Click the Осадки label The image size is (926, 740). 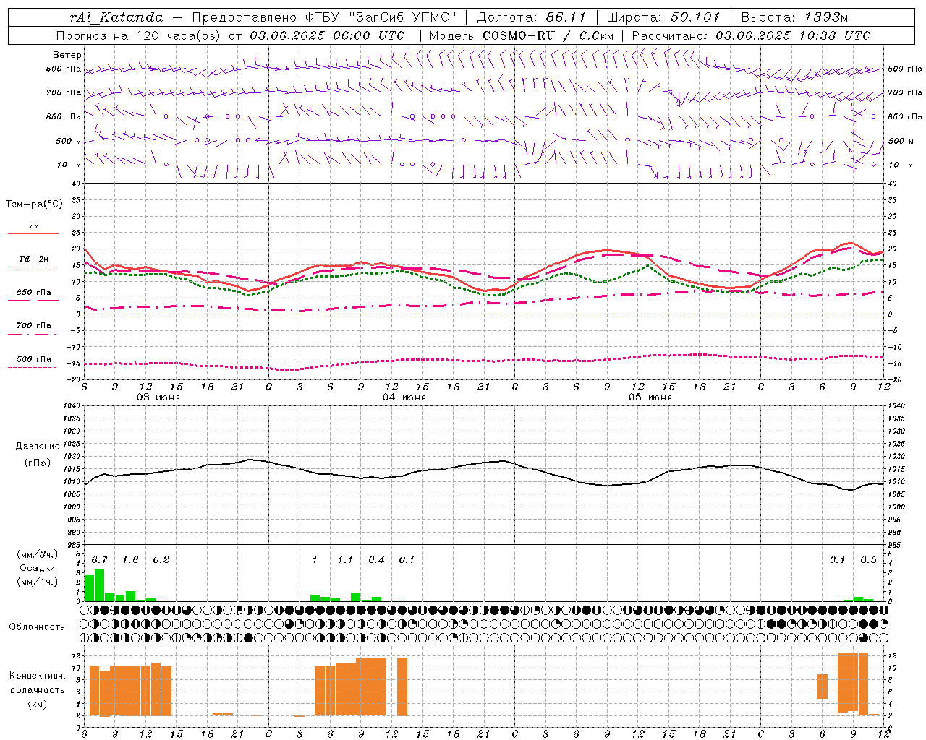(37, 568)
